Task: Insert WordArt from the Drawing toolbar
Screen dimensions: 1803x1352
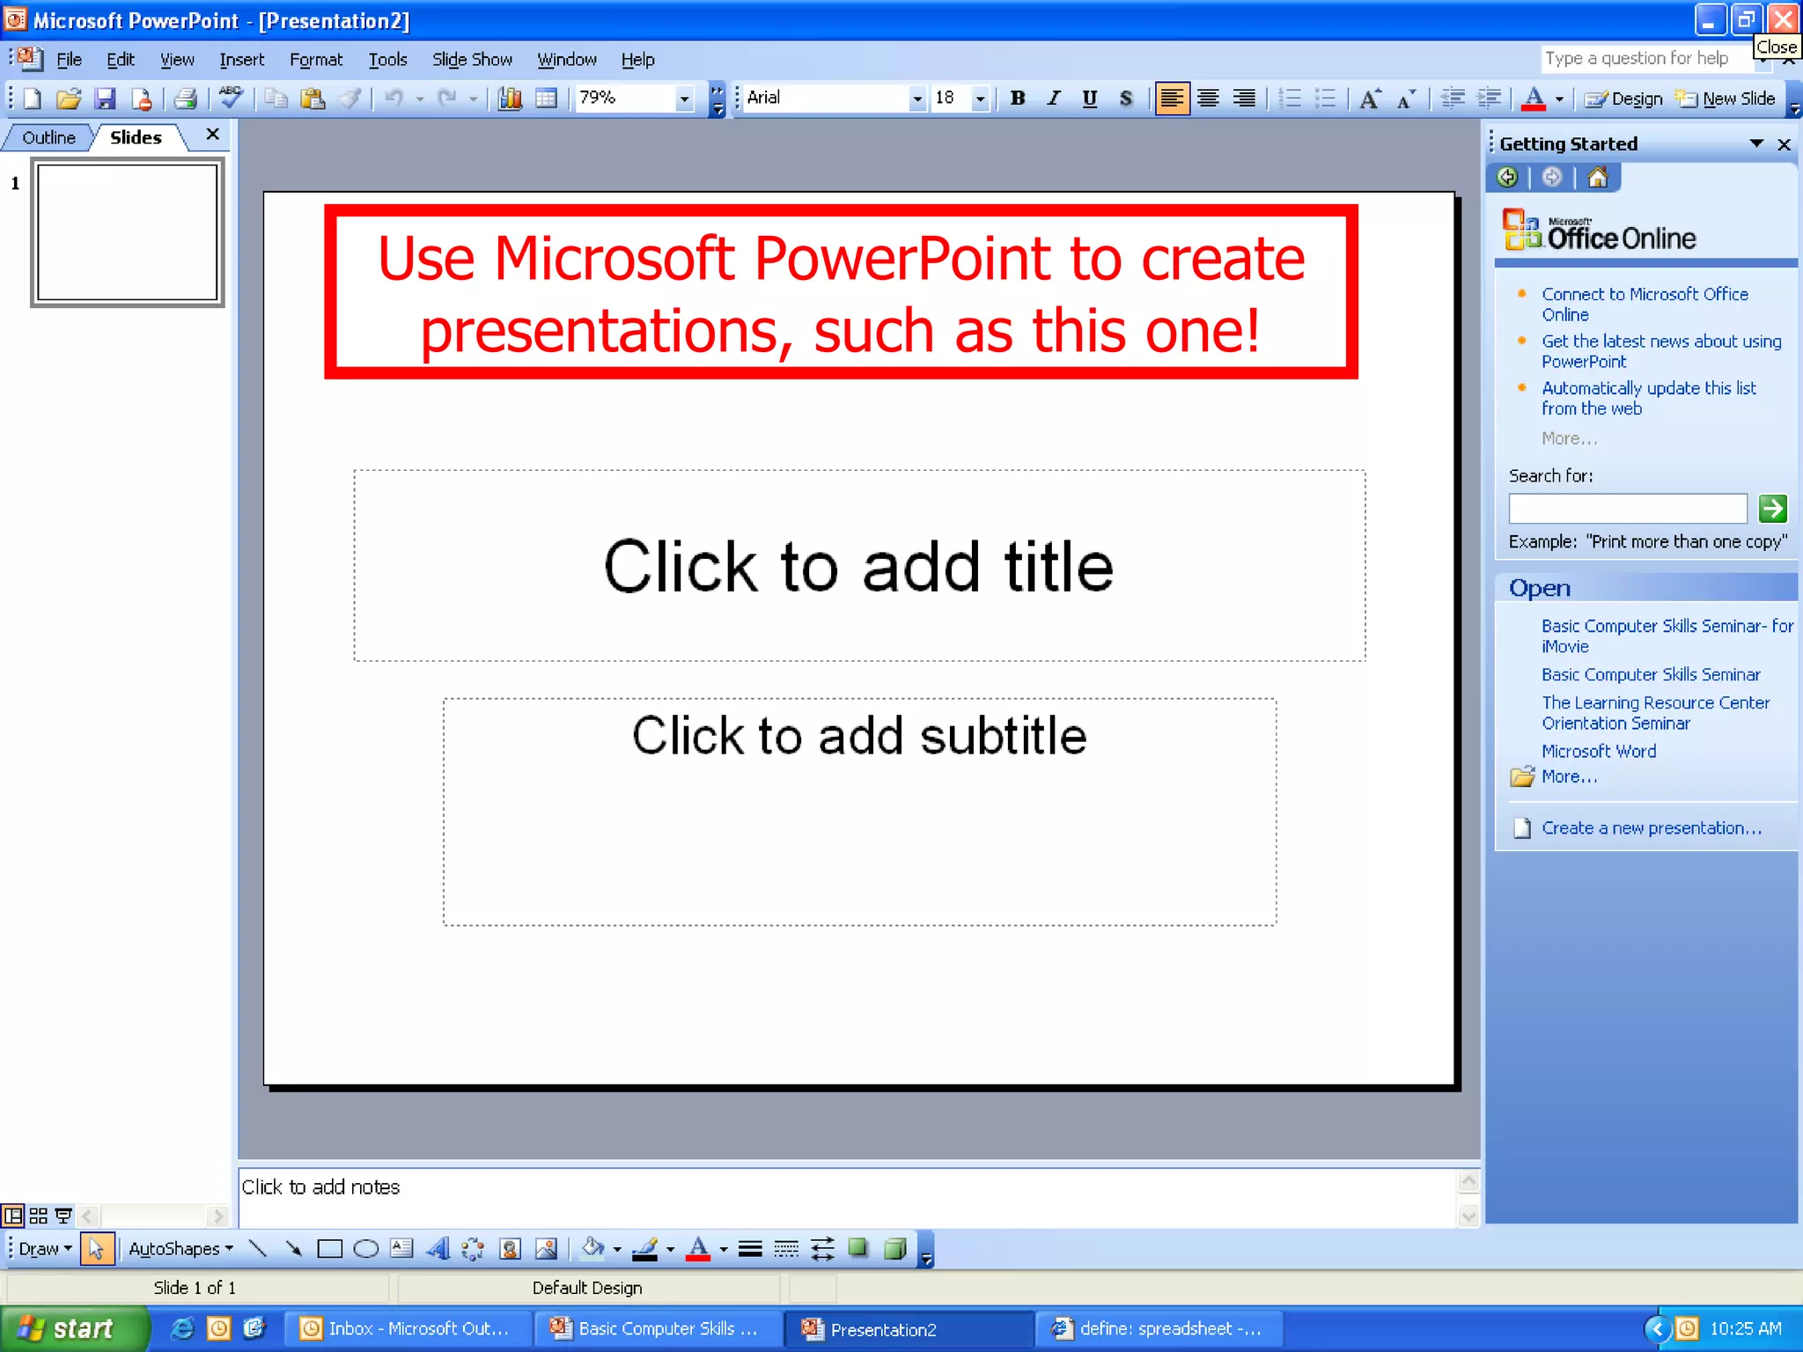Action: [438, 1248]
